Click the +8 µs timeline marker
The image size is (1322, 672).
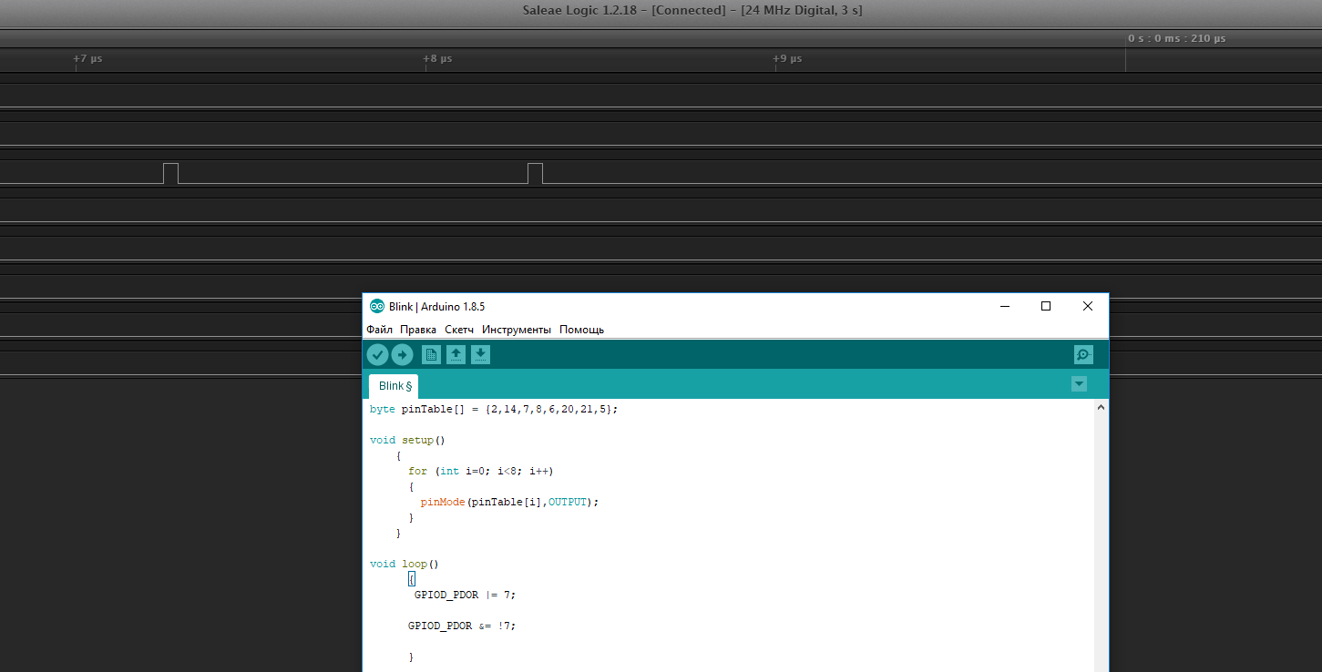click(437, 59)
